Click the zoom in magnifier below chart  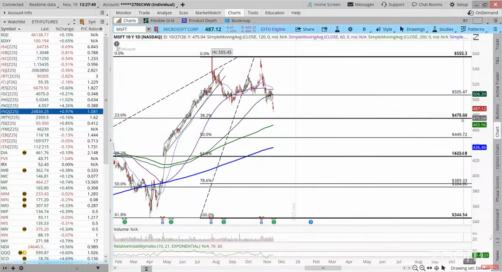coord(422,268)
